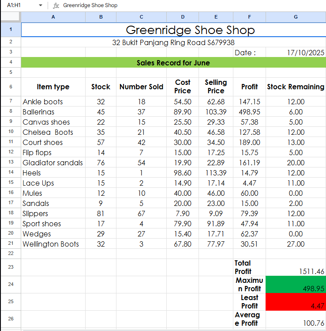Click the Item type header cell

pyautogui.click(x=53, y=87)
